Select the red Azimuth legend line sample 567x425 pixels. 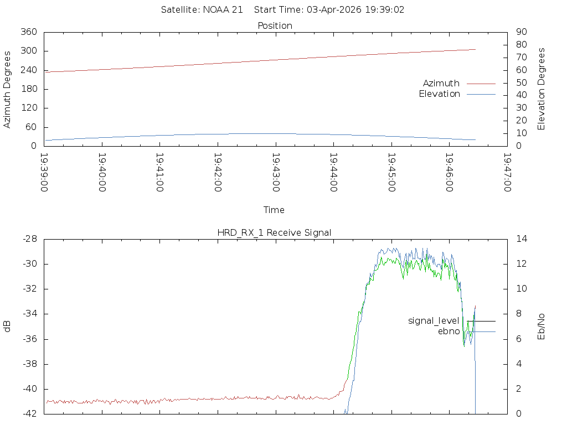(x=481, y=84)
